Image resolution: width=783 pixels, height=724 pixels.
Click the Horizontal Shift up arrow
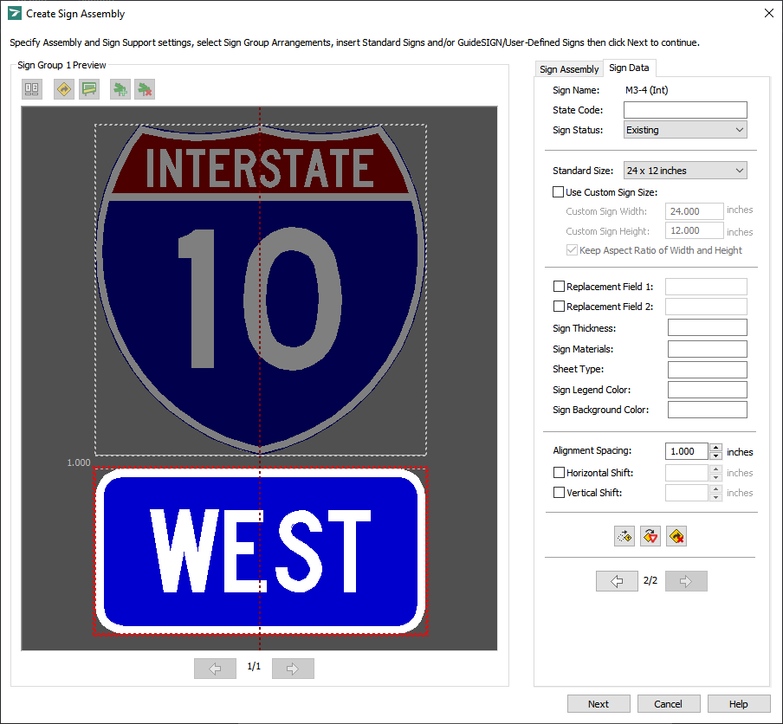point(716,469)
